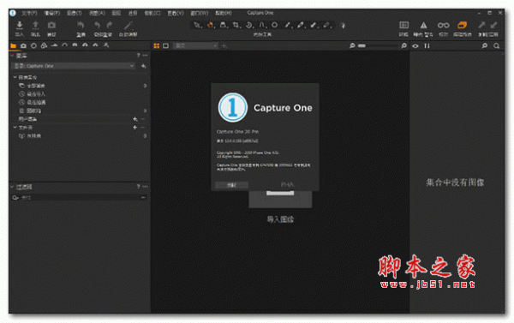Click the Annotations tool after cursor tools
This screenshot has height=323, width=514.
pos(343,25)
